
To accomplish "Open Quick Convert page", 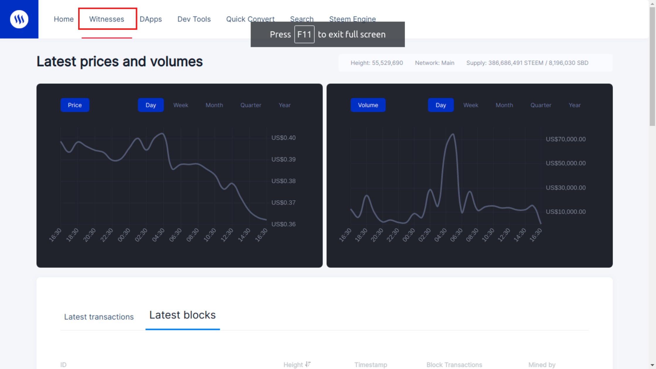I will pyautogui.click(x=250, y=19).
